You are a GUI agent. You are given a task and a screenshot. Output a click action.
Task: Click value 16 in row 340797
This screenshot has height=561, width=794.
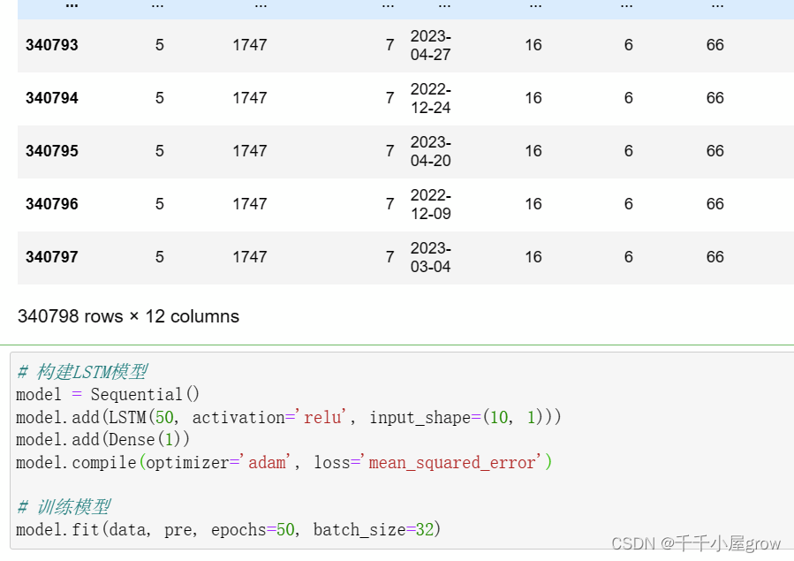click(x=533, y=257)
